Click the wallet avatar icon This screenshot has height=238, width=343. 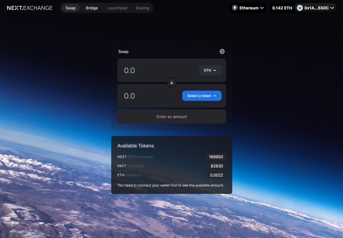click(300, 8)
